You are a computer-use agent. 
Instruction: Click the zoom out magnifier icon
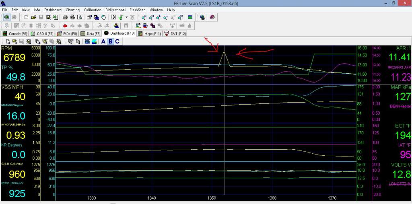(x=166, y=17)
